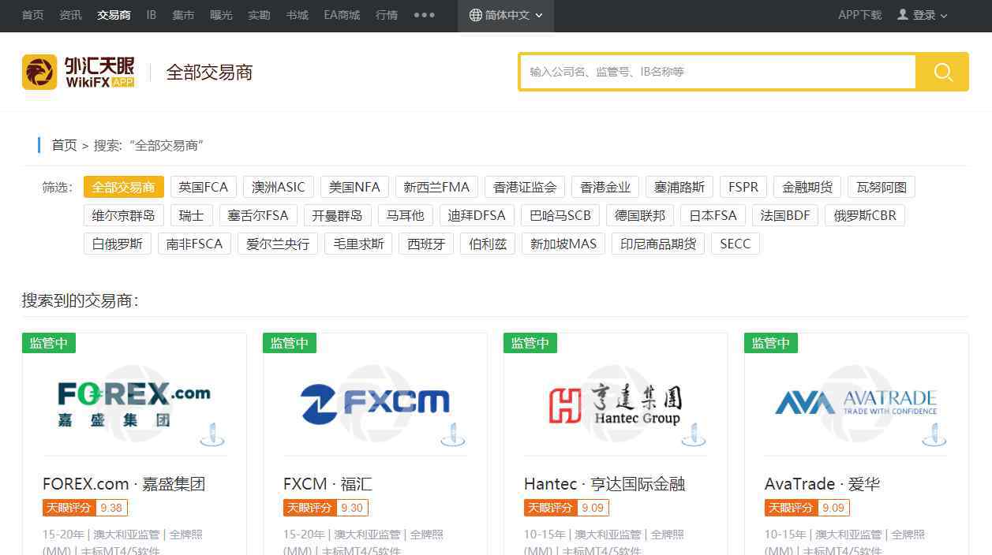Filter by 巴哈马SCB
Screen dimensions: 992x555
coord(560,215)
